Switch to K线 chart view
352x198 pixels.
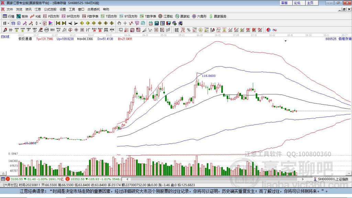35,16
